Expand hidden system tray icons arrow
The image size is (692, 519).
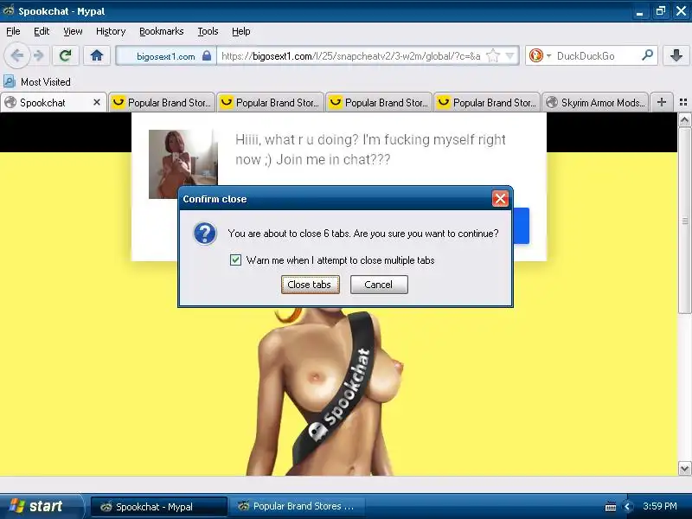pyautogui.click(x=626, y=507)
